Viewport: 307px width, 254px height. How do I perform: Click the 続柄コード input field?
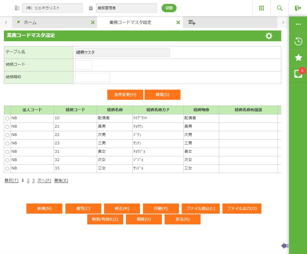[x=83, y=65]
